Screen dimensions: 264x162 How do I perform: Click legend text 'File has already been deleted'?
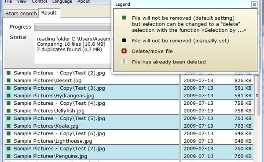click(169, 62)
